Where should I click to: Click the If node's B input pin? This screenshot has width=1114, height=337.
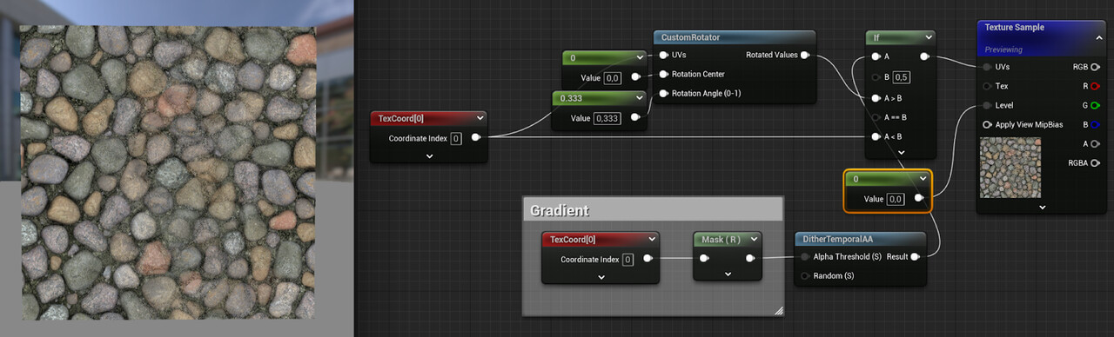click(x=876, y=77)
